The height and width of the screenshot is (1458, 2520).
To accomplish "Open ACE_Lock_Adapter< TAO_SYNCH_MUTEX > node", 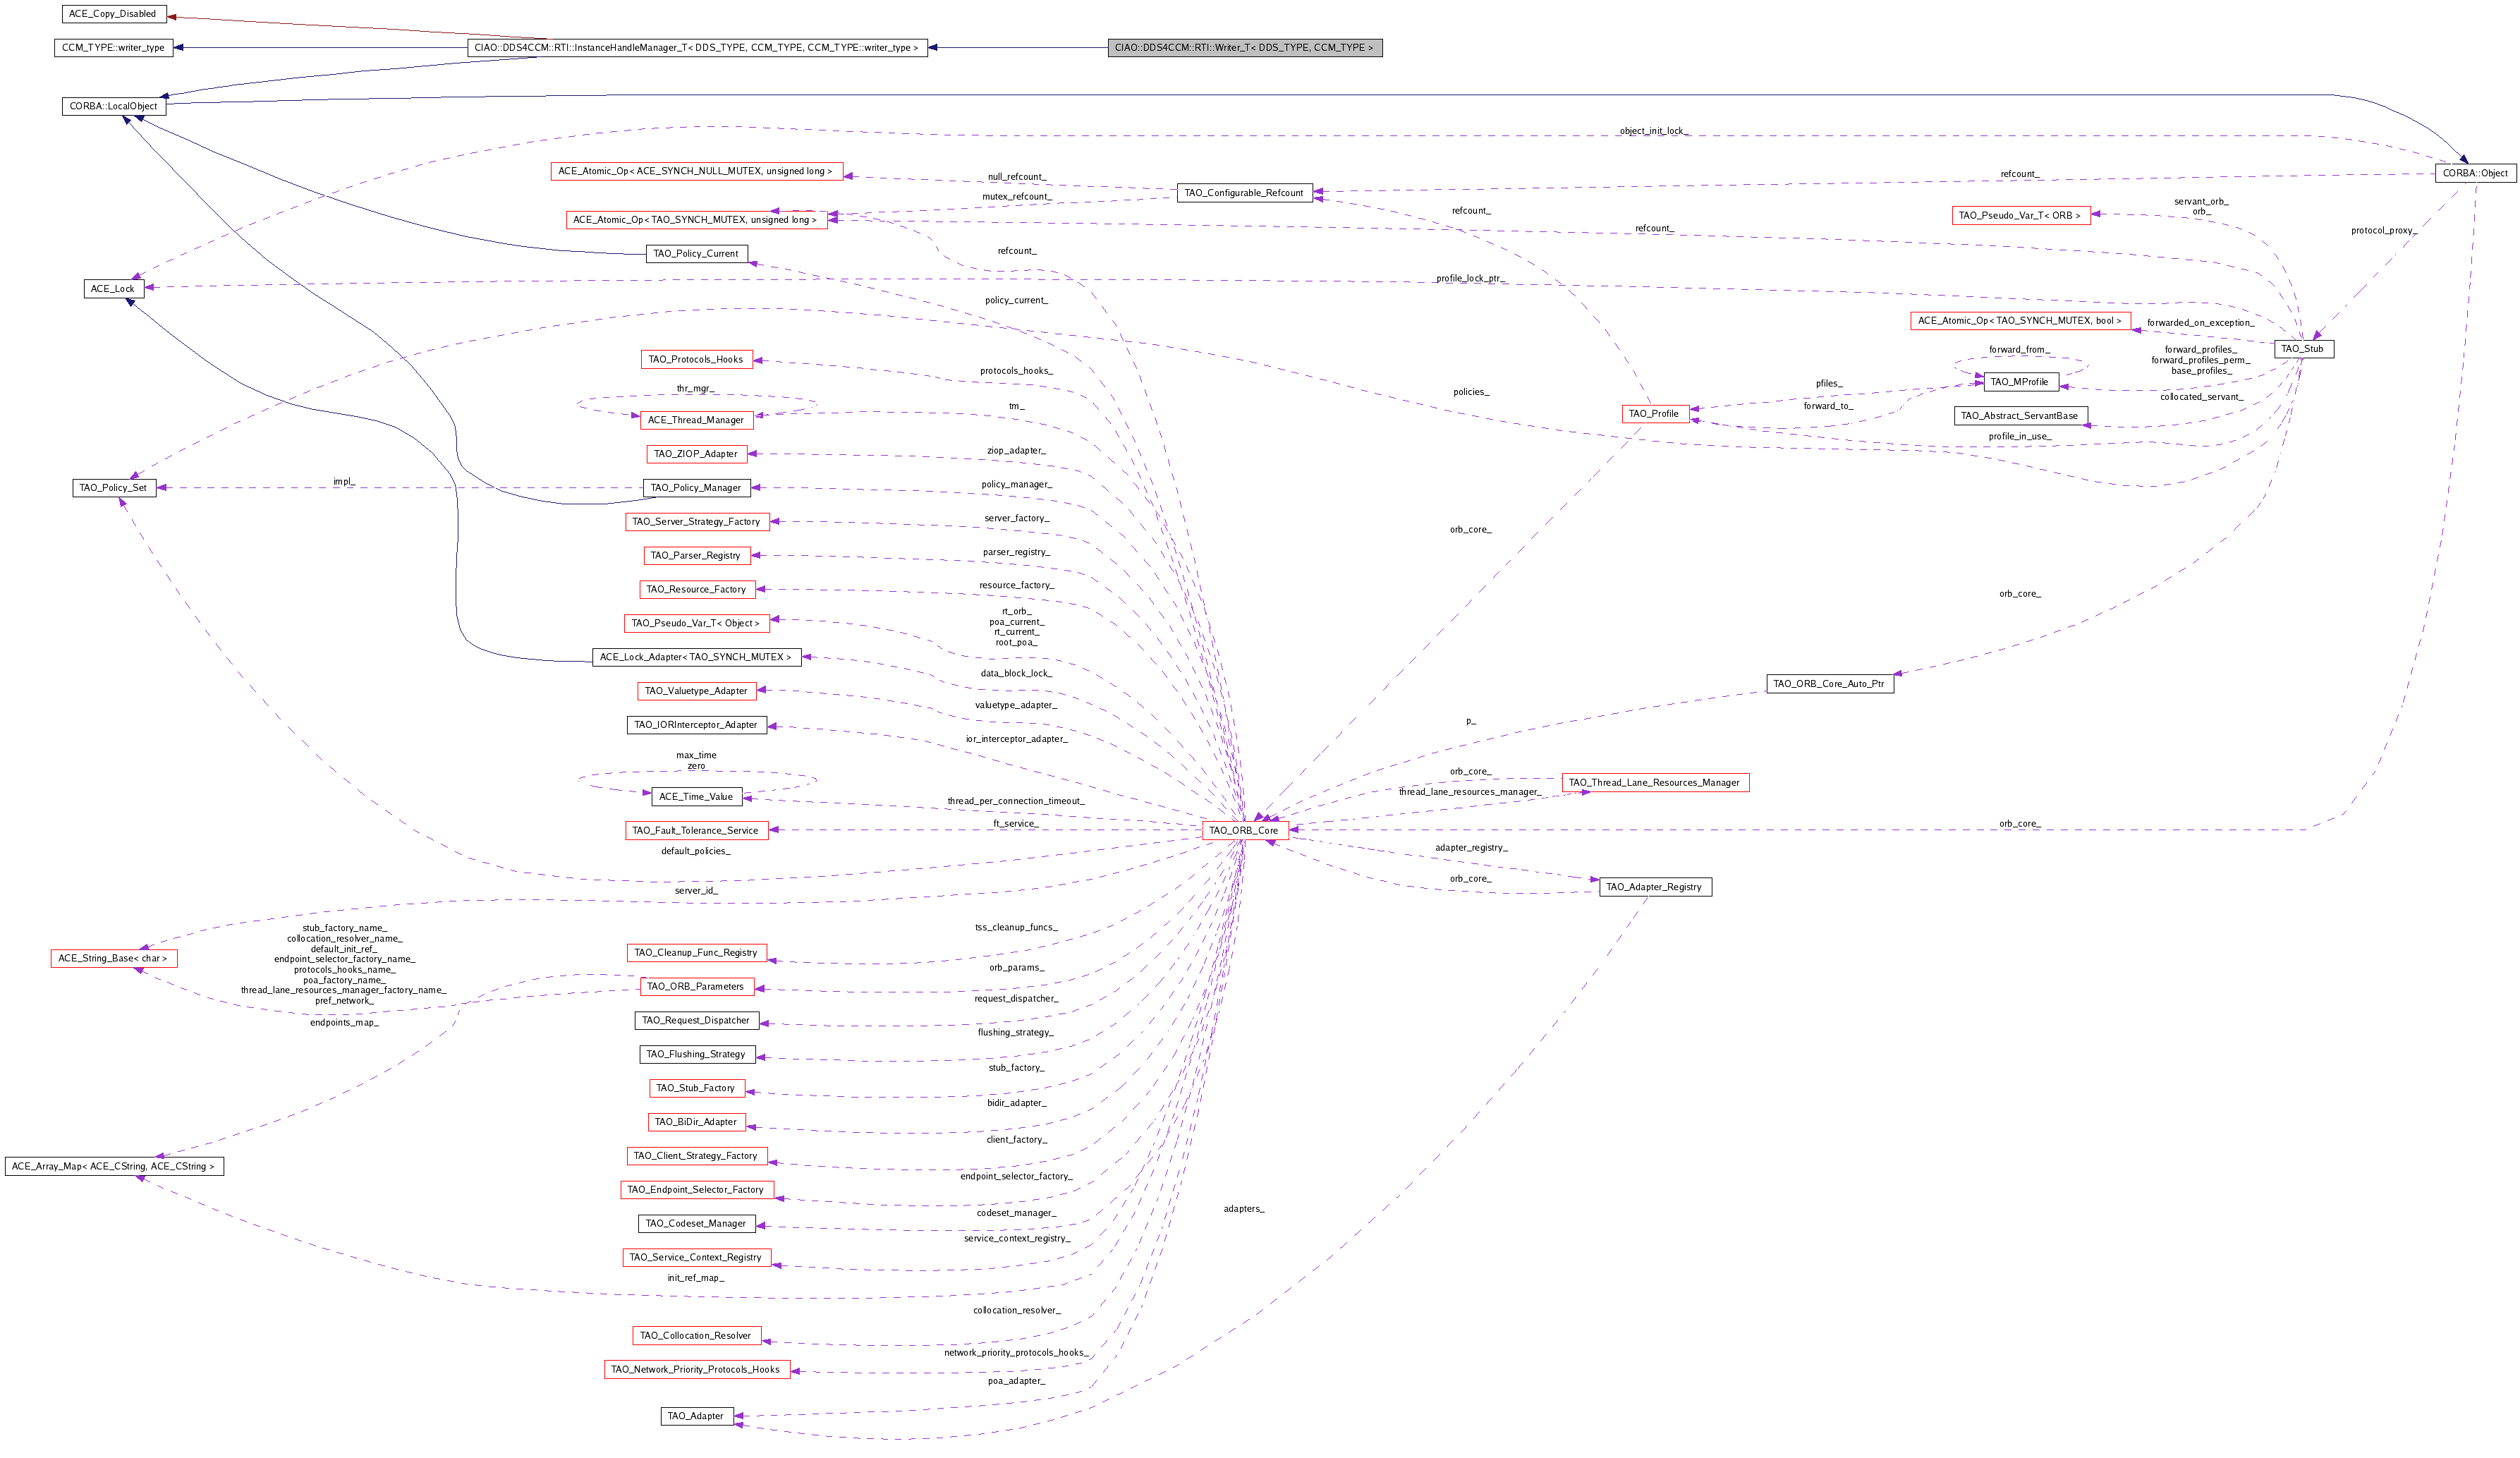I will coord(696,658).
